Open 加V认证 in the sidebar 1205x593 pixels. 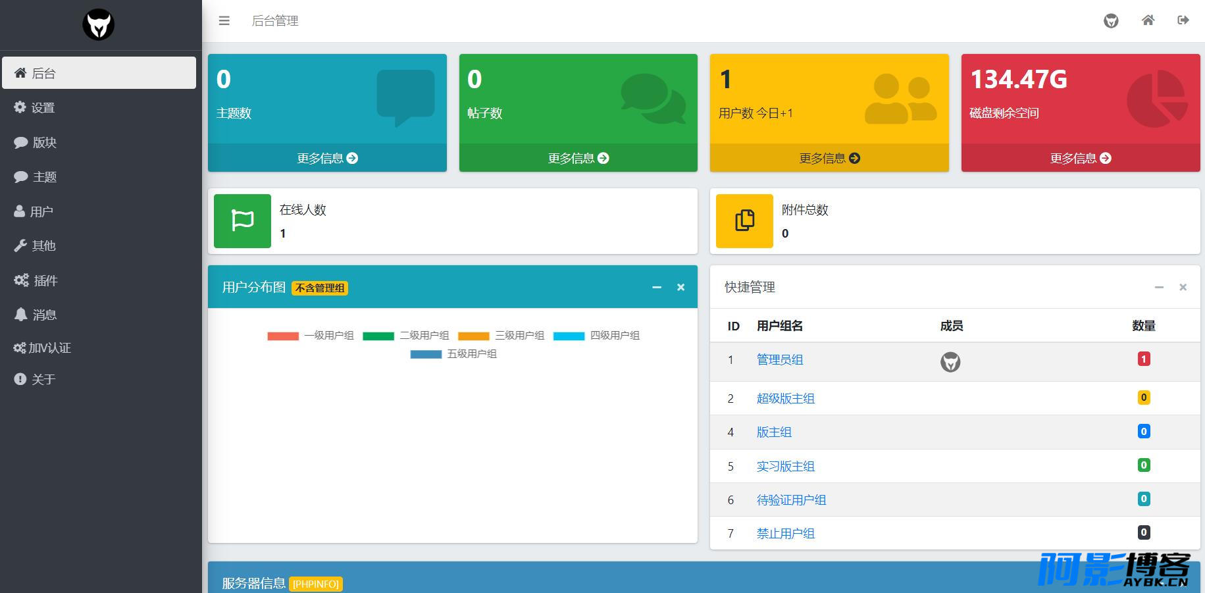(99, 348)
